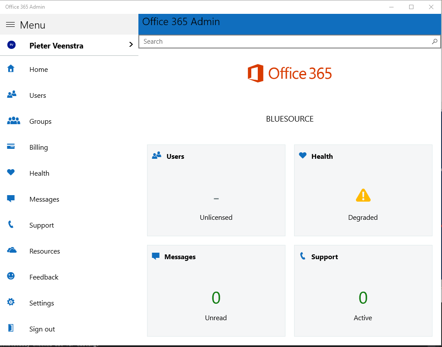Viewport: 442px width, 347px height.
Task: Expand Pieter Veenstra account chevron
Action: (x=131, y=44)
